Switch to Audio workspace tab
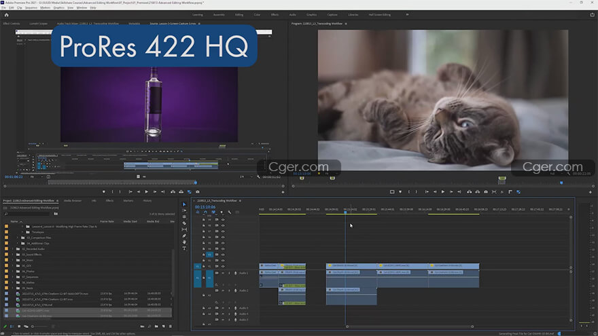The image size is (598, 336). (x=292, y=15)
